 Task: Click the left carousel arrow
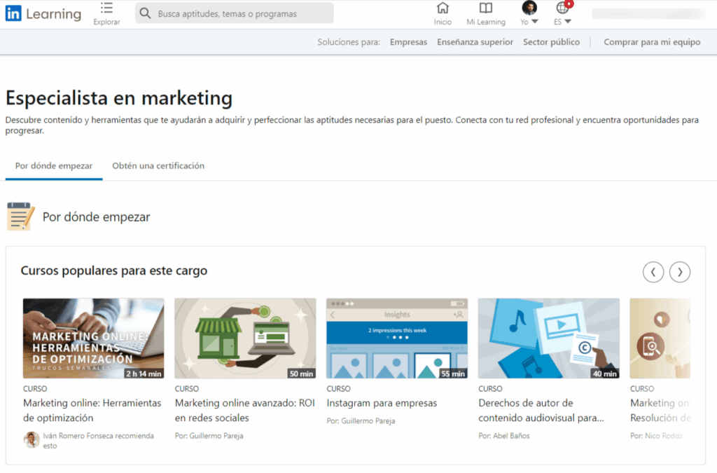coord(653,272)
